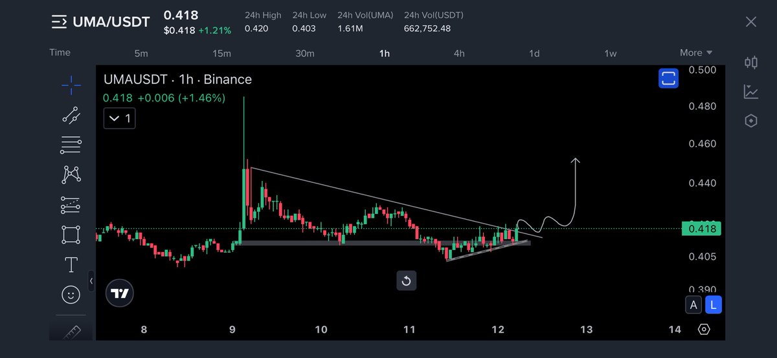This screenshot has width=777, height=358.
Task: Click the 24h Vol(UMA) value 1.61M
Action: tap(350, 28)
